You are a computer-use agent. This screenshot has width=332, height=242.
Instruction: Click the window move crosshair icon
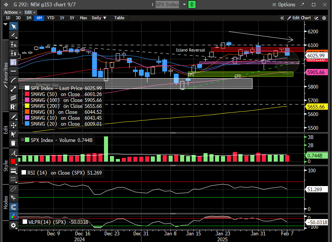point(6,4)
